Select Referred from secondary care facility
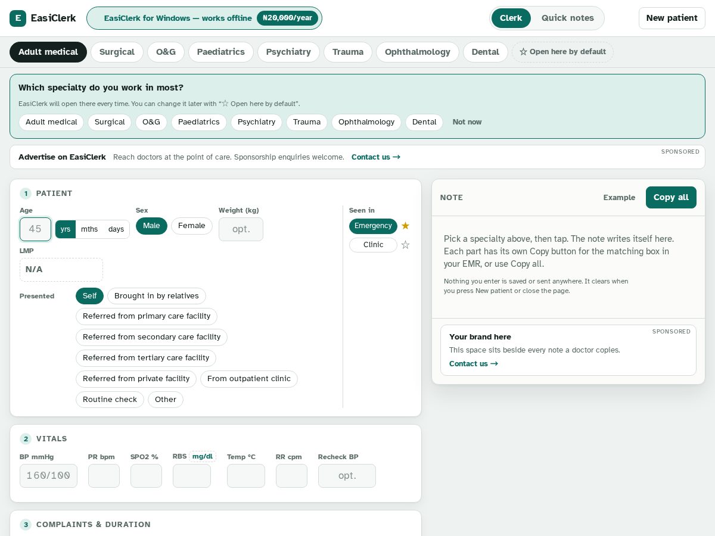Image resolution: width=715 pixels, height=536 pixels. [151, 337]
